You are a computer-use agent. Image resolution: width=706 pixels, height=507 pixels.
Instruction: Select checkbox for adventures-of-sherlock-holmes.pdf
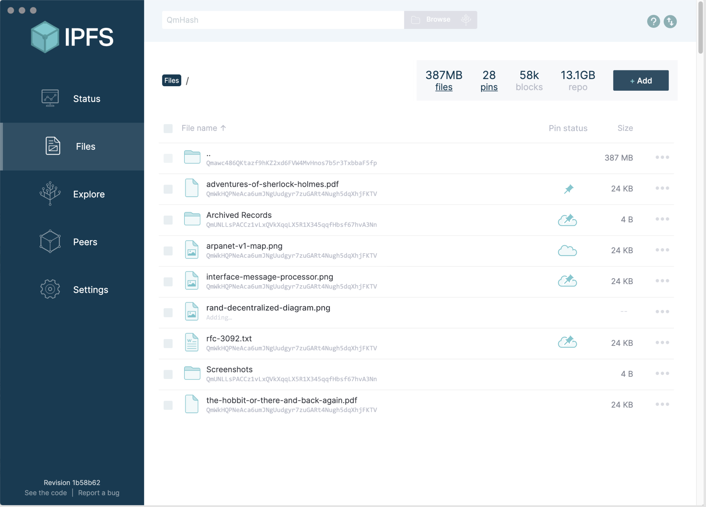point(168,189)
